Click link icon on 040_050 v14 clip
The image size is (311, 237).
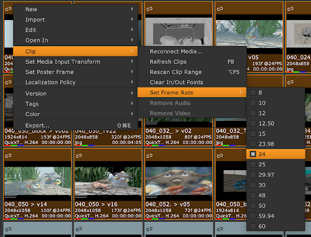[9, 156]
